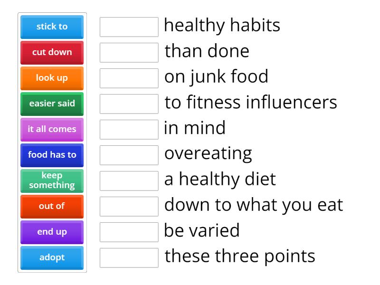
Task: Click the blank box beside 'healthy habits'
Action: pos(129,27)
